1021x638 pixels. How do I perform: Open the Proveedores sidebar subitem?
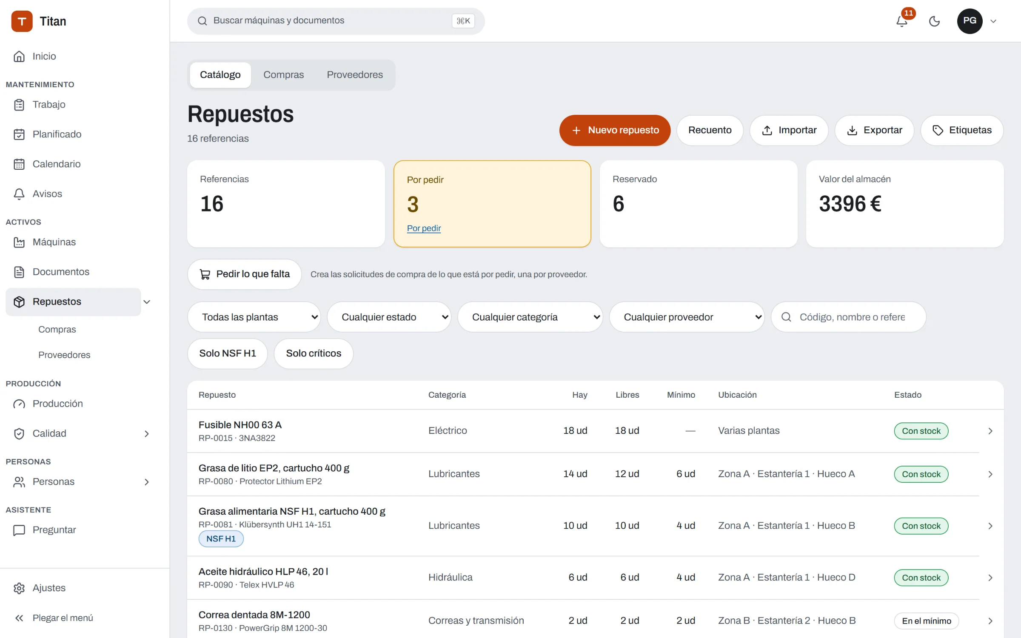coord(64,355)
